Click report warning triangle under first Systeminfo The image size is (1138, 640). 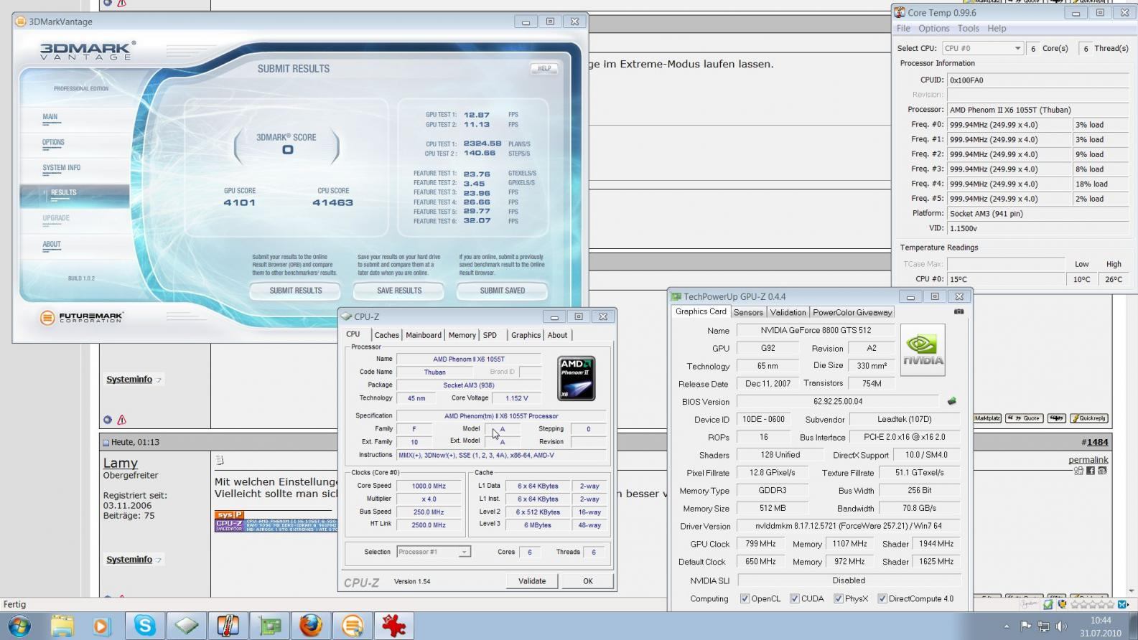(x=122, y=420)
